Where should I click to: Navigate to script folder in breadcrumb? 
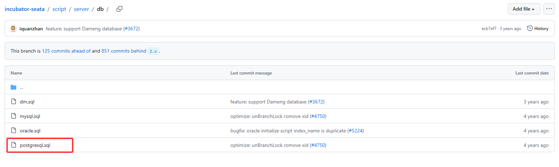pos(59,9)
